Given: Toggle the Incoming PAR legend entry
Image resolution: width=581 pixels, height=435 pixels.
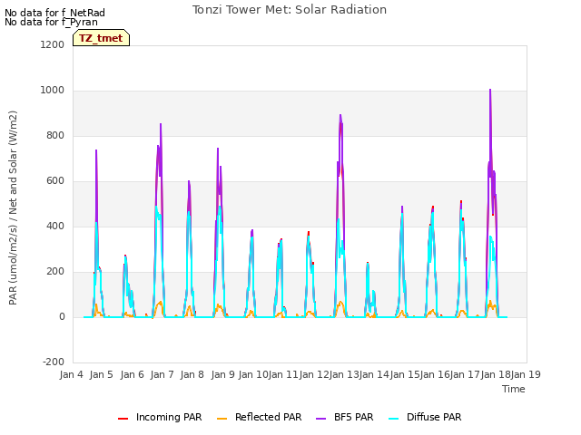Looking at the screenshot, I should [x=160, y=417].
